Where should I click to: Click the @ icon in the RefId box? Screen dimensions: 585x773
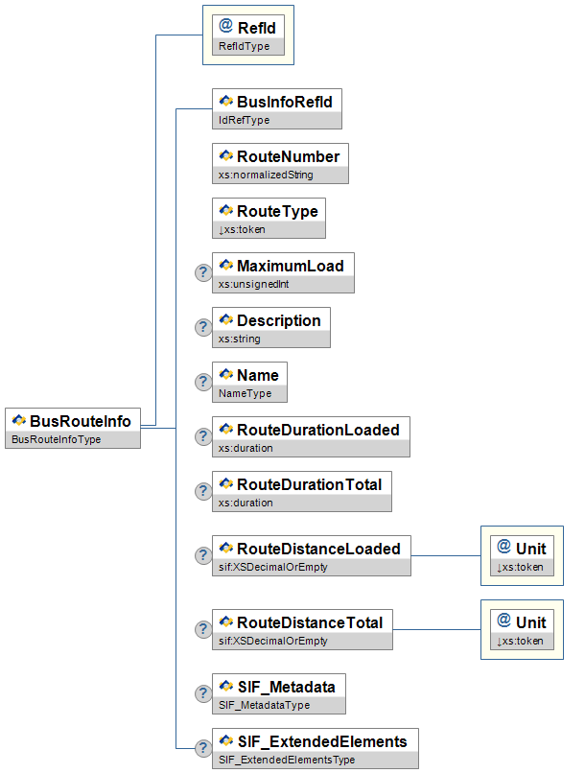click(226, 27)
